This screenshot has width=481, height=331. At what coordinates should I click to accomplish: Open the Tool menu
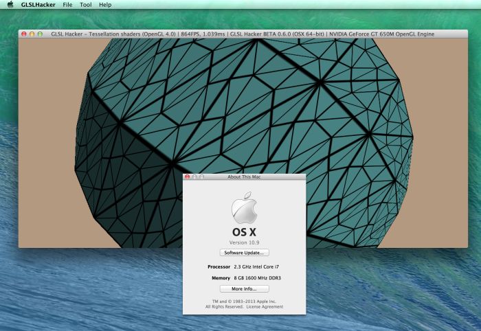click(x=86, y=5)
